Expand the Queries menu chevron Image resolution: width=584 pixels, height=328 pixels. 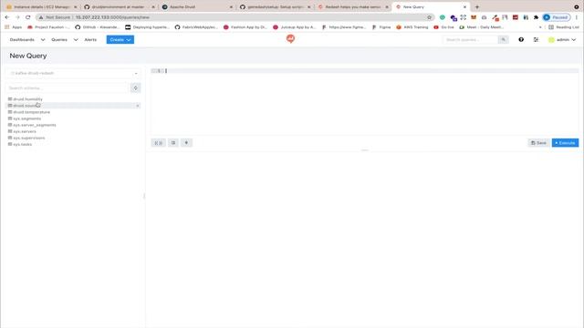(76, 40)
